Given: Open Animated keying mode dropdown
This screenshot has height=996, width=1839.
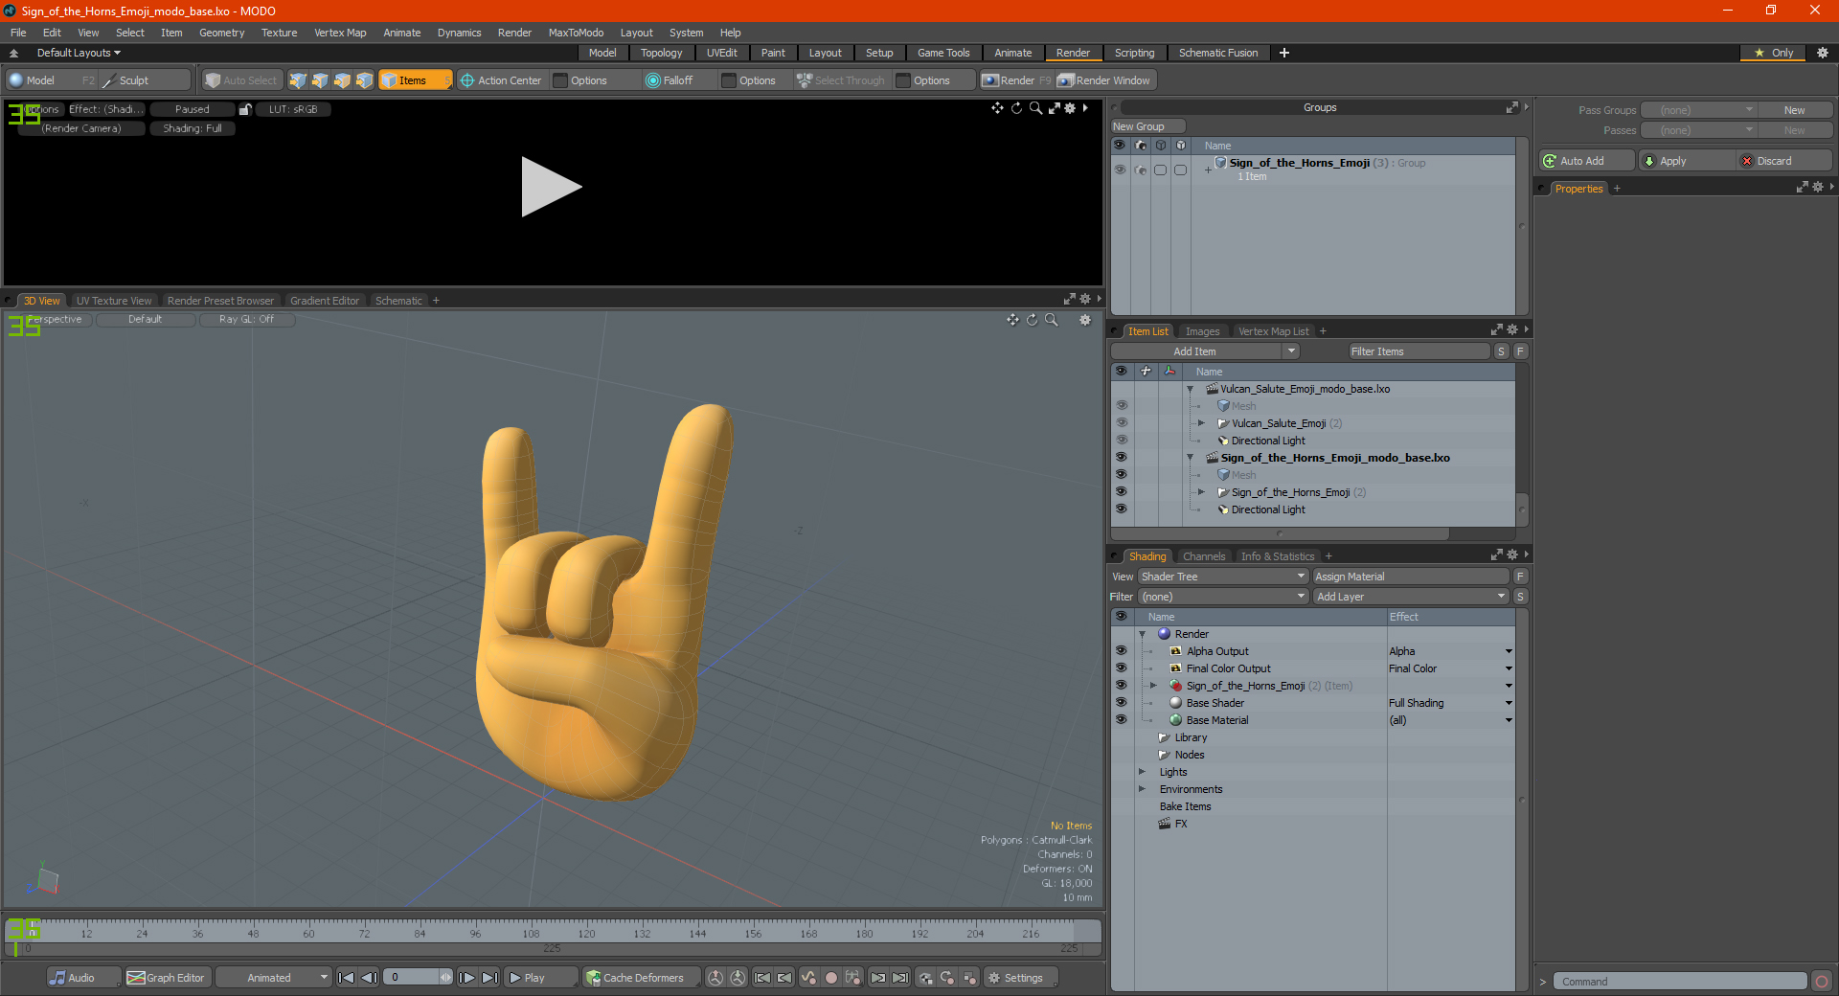Looking at the screenshot, I should coord(274,978).
